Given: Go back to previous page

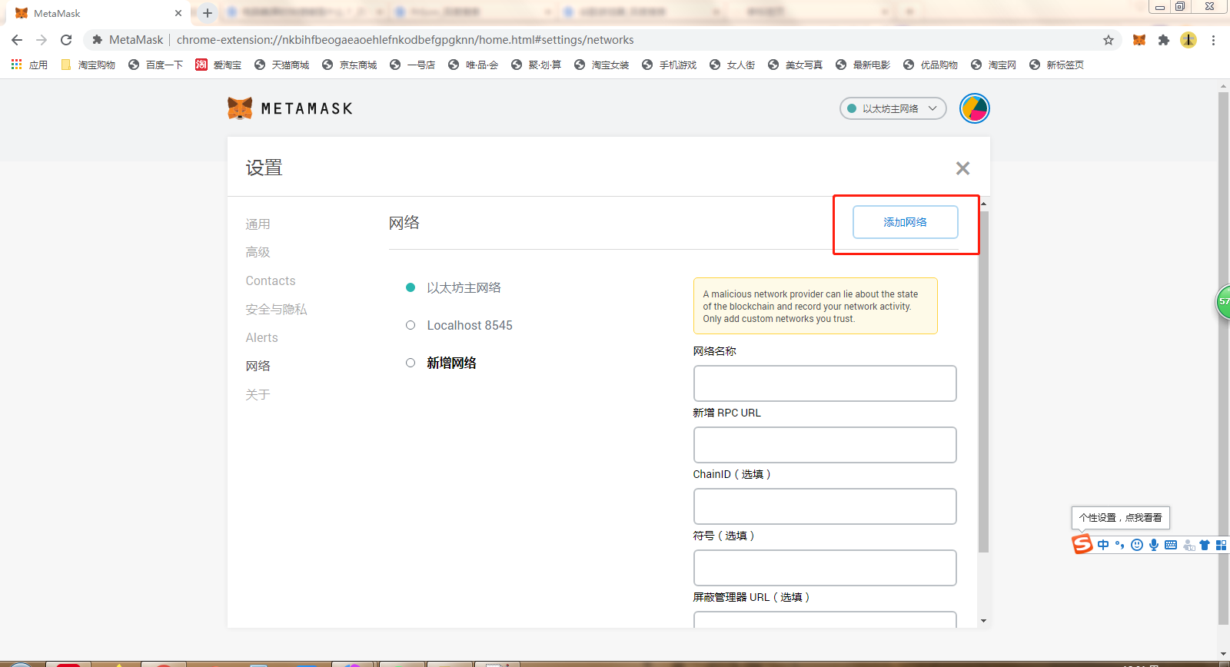Looking at the screenshot, I should click(x=17, y=40).
